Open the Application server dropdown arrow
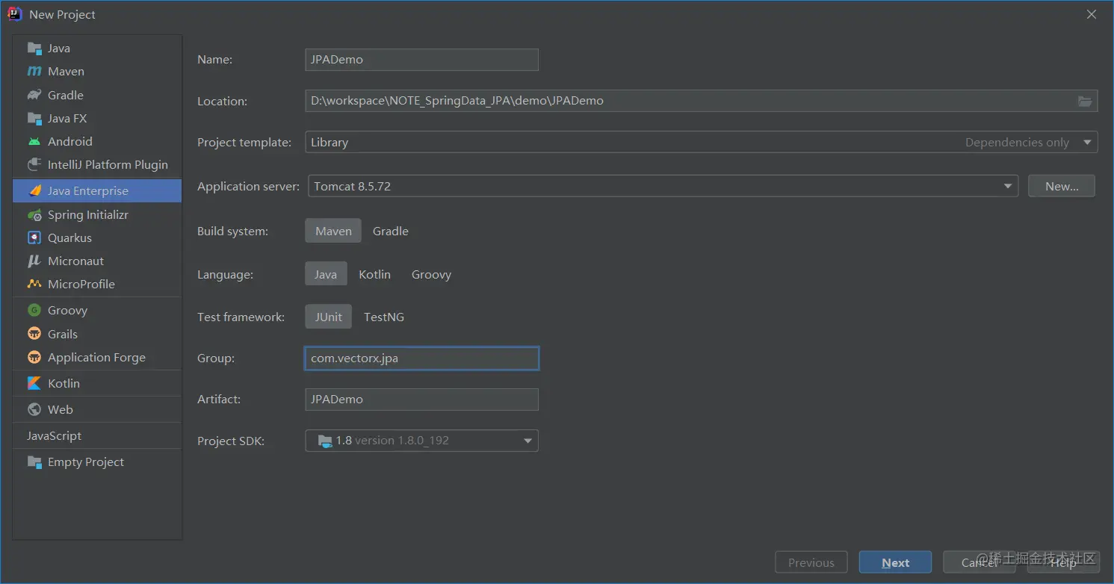This screenshot has height=584, width=1114. 1008,187
